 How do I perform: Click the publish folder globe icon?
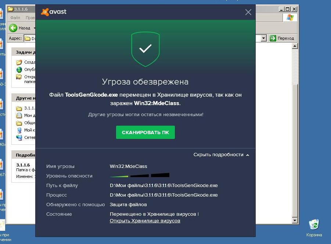pyautogui.click(x=19, y=70)
